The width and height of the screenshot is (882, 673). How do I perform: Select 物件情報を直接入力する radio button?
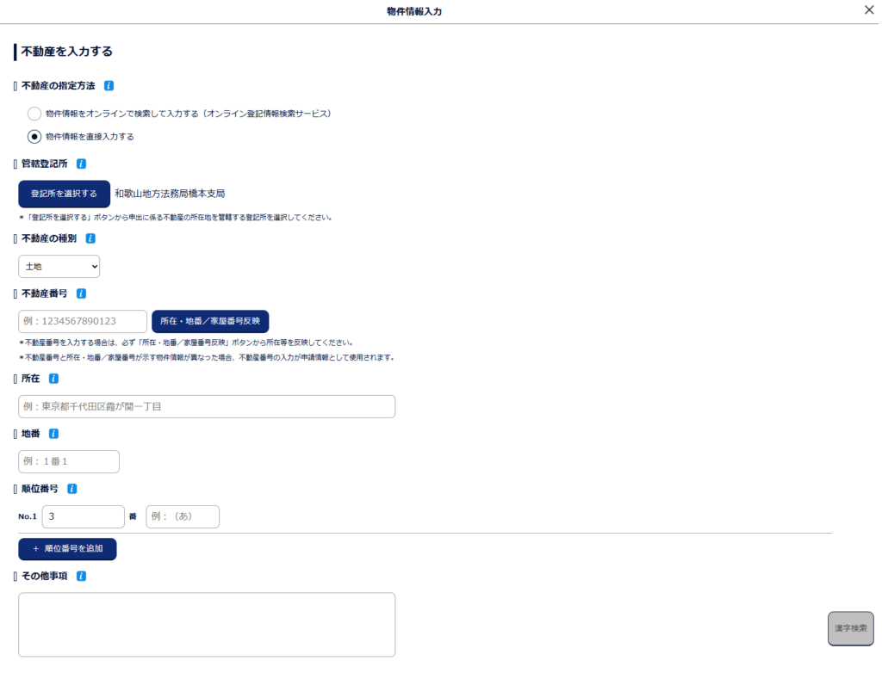(34, 136)
